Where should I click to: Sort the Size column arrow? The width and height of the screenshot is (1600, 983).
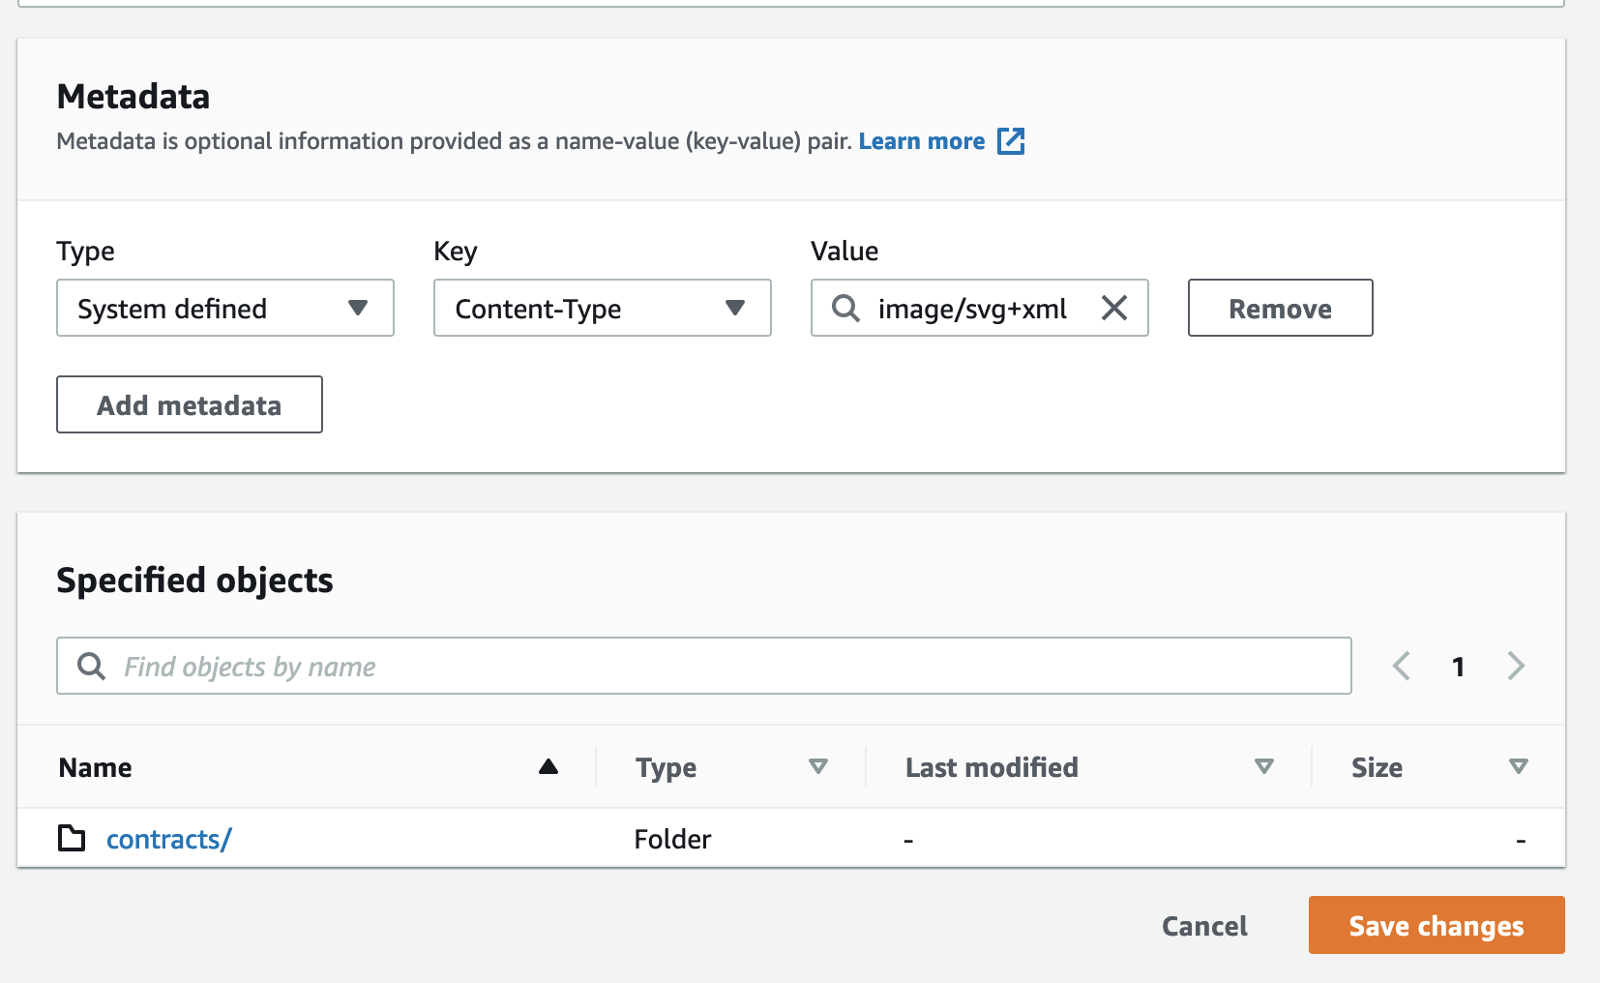pyautogui.click(x=1519, y=767)
